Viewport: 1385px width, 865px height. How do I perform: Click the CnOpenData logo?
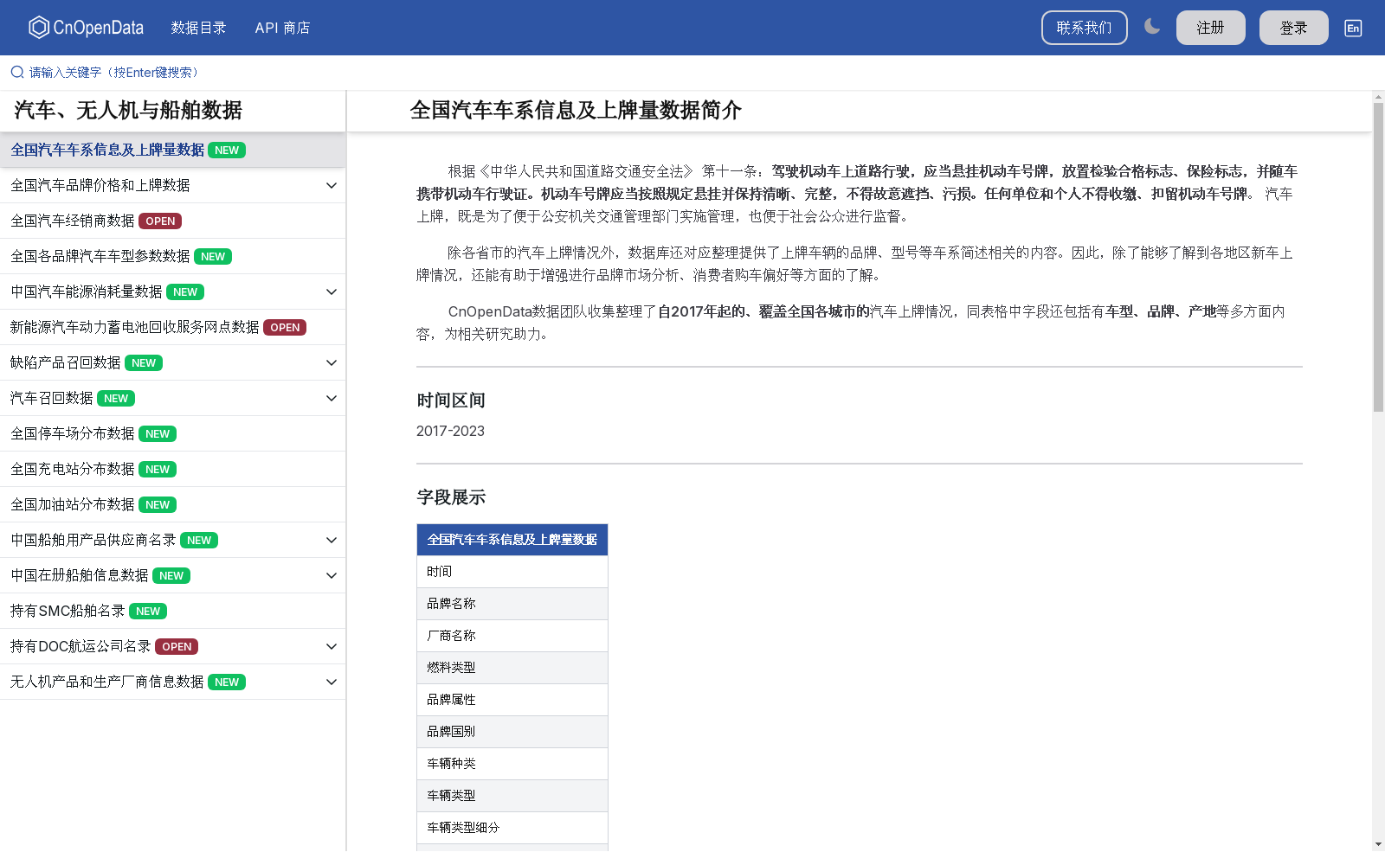[86, 28]
